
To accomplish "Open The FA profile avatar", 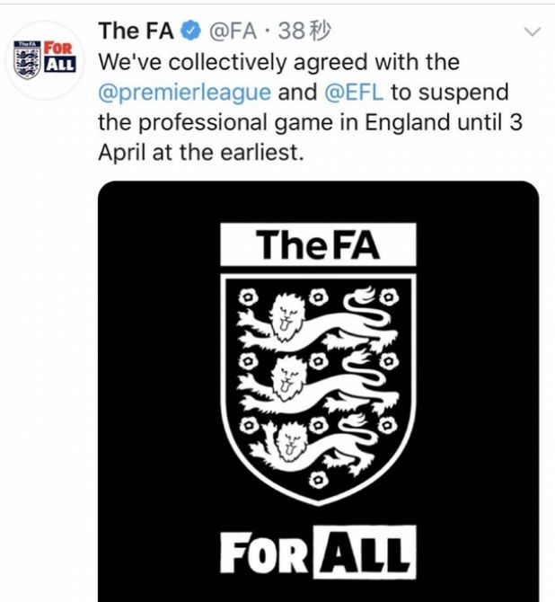I will click(x=45, y=60).
